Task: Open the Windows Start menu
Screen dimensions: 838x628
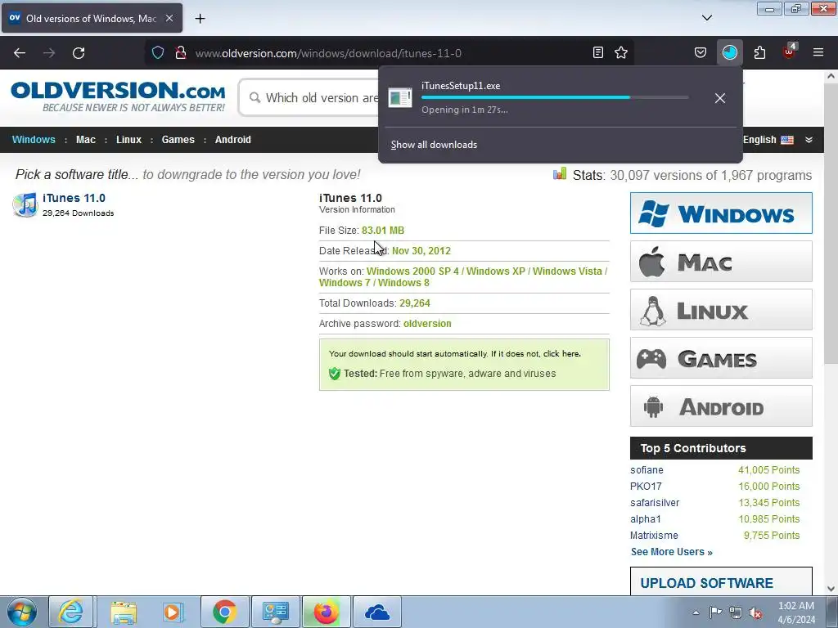Action: point(22,612)
